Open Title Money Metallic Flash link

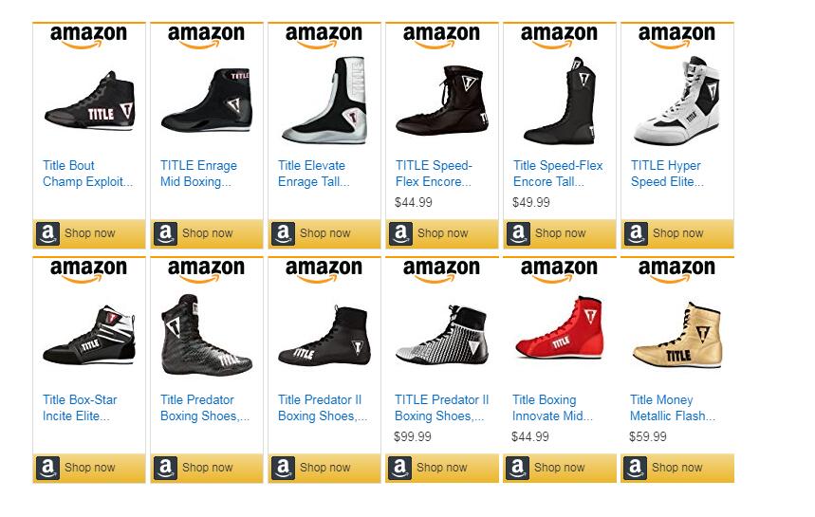point(672,408)
